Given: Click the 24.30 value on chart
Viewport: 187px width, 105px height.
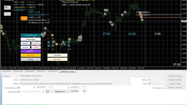Looking at the screenshot, I should 132,34.
